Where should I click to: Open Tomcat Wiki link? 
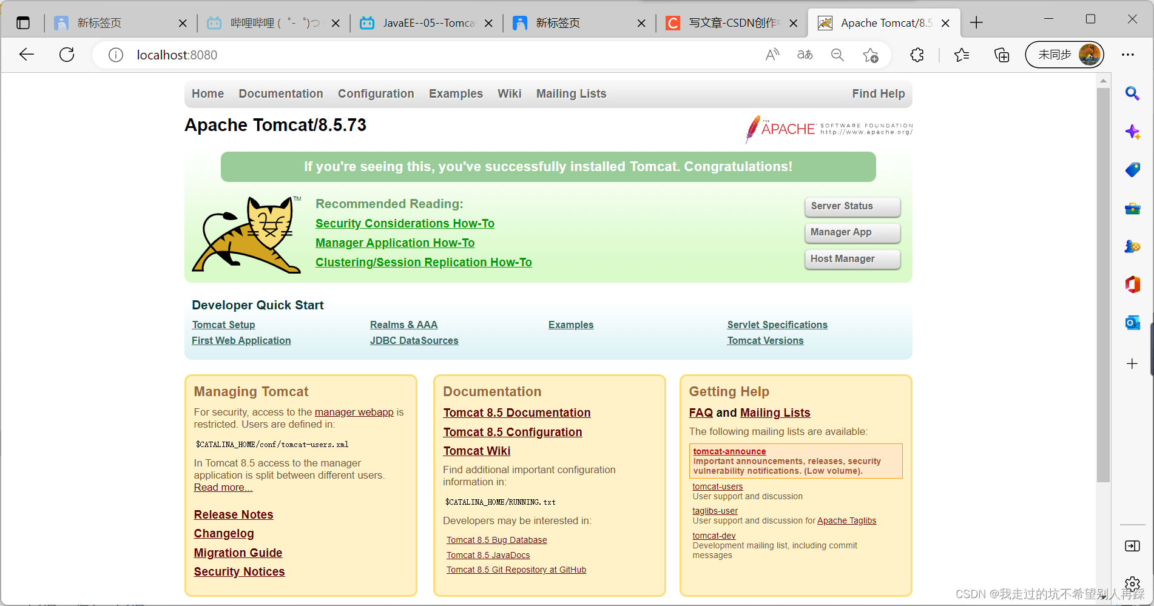[477, 451]
